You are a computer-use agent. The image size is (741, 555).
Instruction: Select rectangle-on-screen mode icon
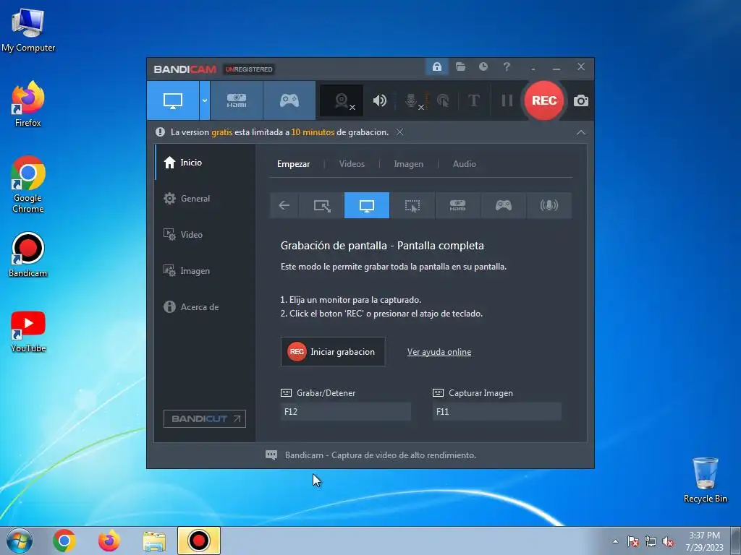pyautogui.click(x=322, y=205)
